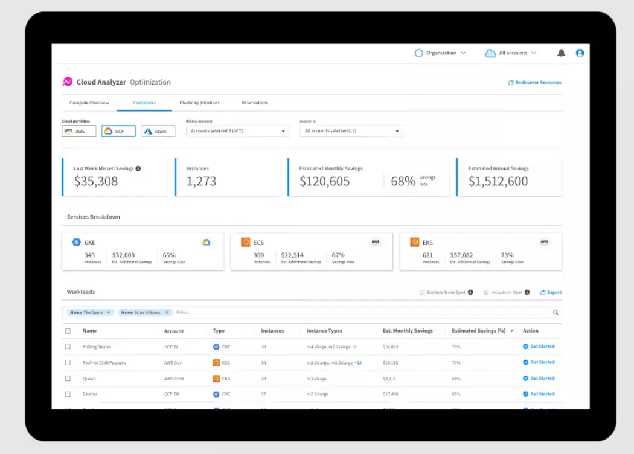Viewport: 634px width, 454px height.
Task: Click the search magnifier in Workloads filter
Action: point(556,312)
